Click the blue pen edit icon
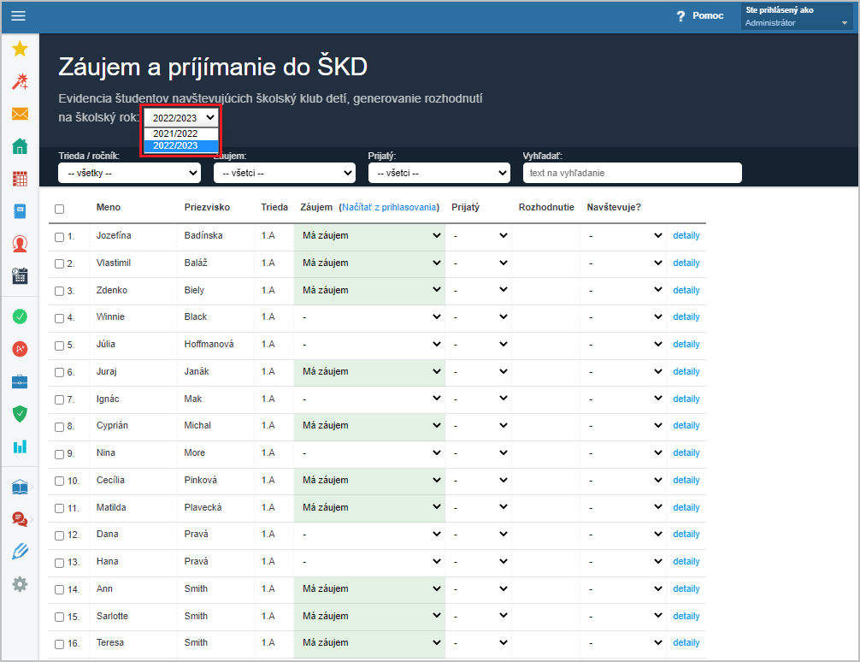860x662 pixels. [20, 552]
